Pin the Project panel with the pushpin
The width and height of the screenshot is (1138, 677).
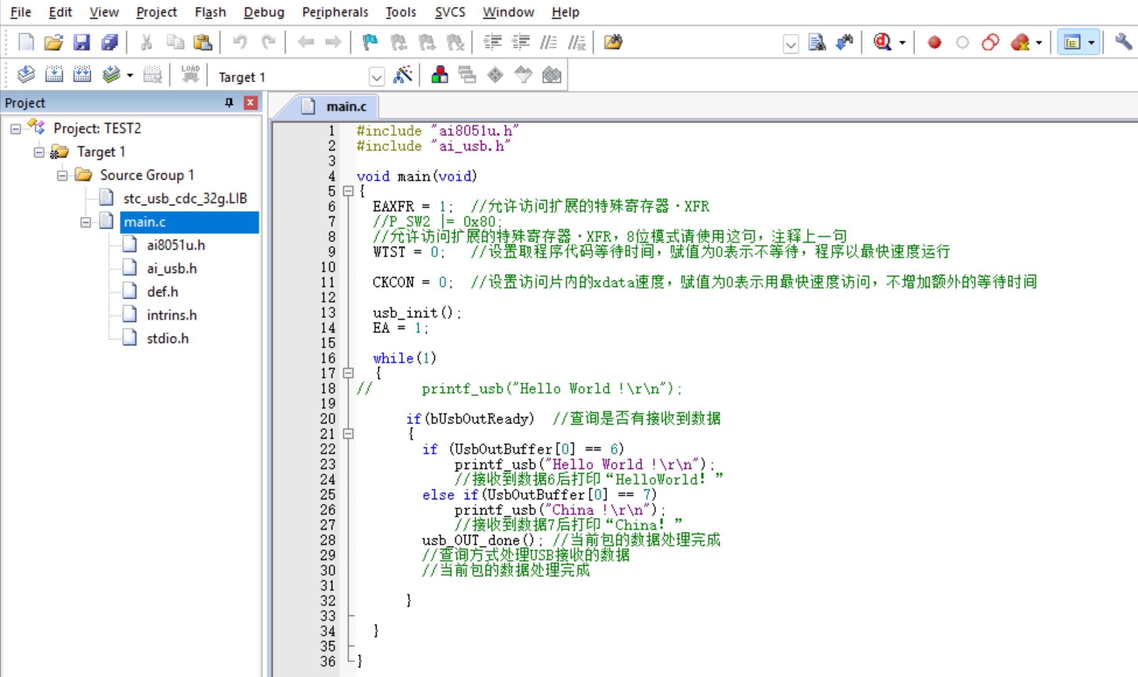tap(229, 103)
